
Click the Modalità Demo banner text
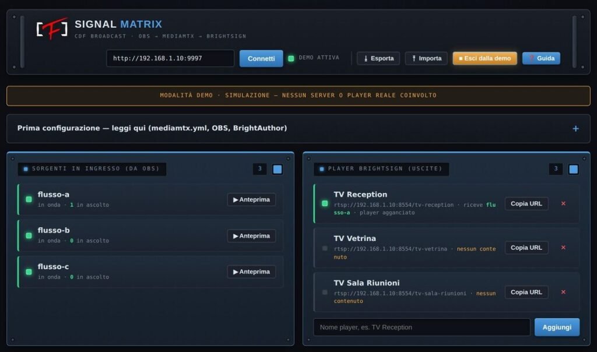[x=298, y=96]
